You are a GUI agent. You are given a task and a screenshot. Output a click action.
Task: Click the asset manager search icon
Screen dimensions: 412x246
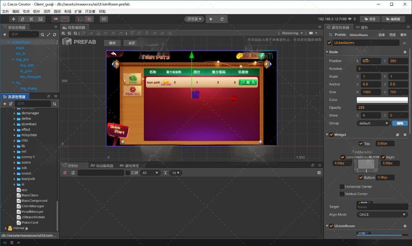click(x=55, y=104)
